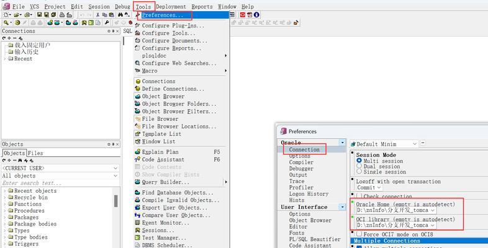Screen dimensions: 488x248
Task: Select Logon History preferences page
Action: click(309, 193)
